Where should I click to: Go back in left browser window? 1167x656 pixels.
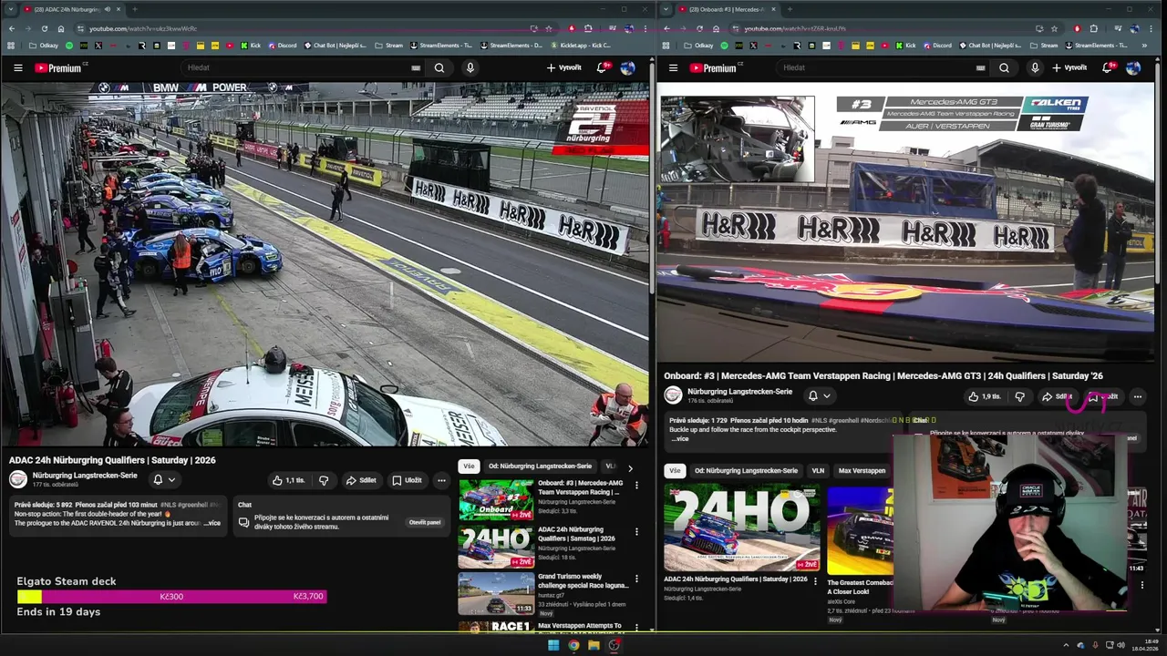[11, 28]
